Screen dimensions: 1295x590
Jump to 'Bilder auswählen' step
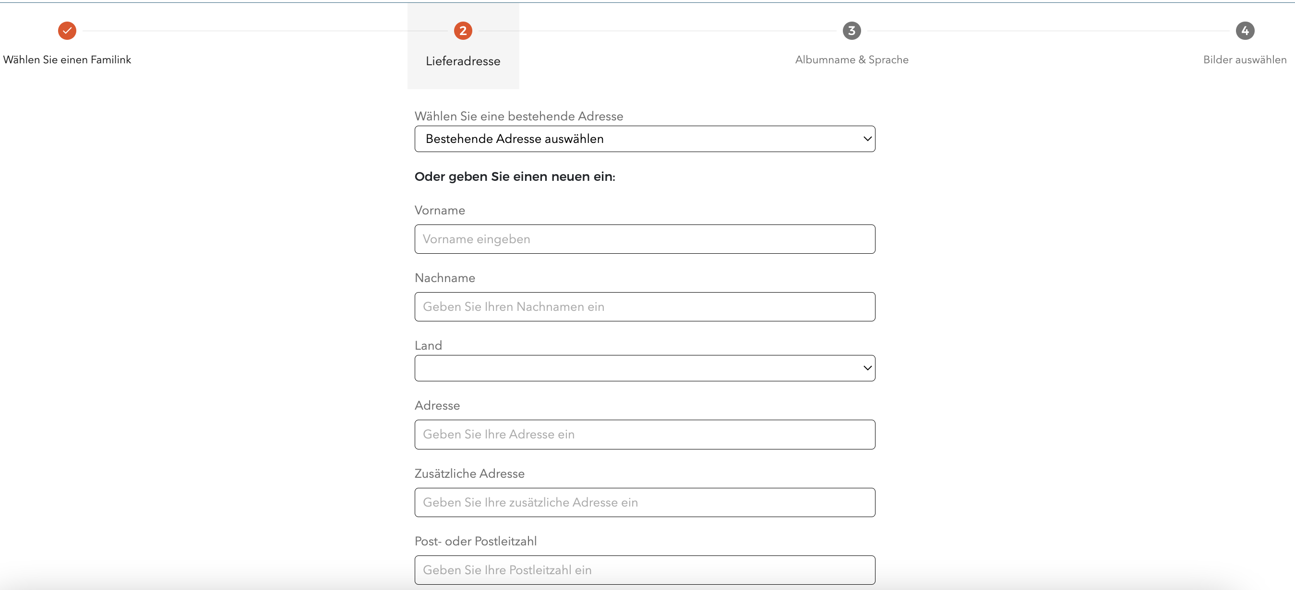pyautogui.click(x=1245, y=59)
